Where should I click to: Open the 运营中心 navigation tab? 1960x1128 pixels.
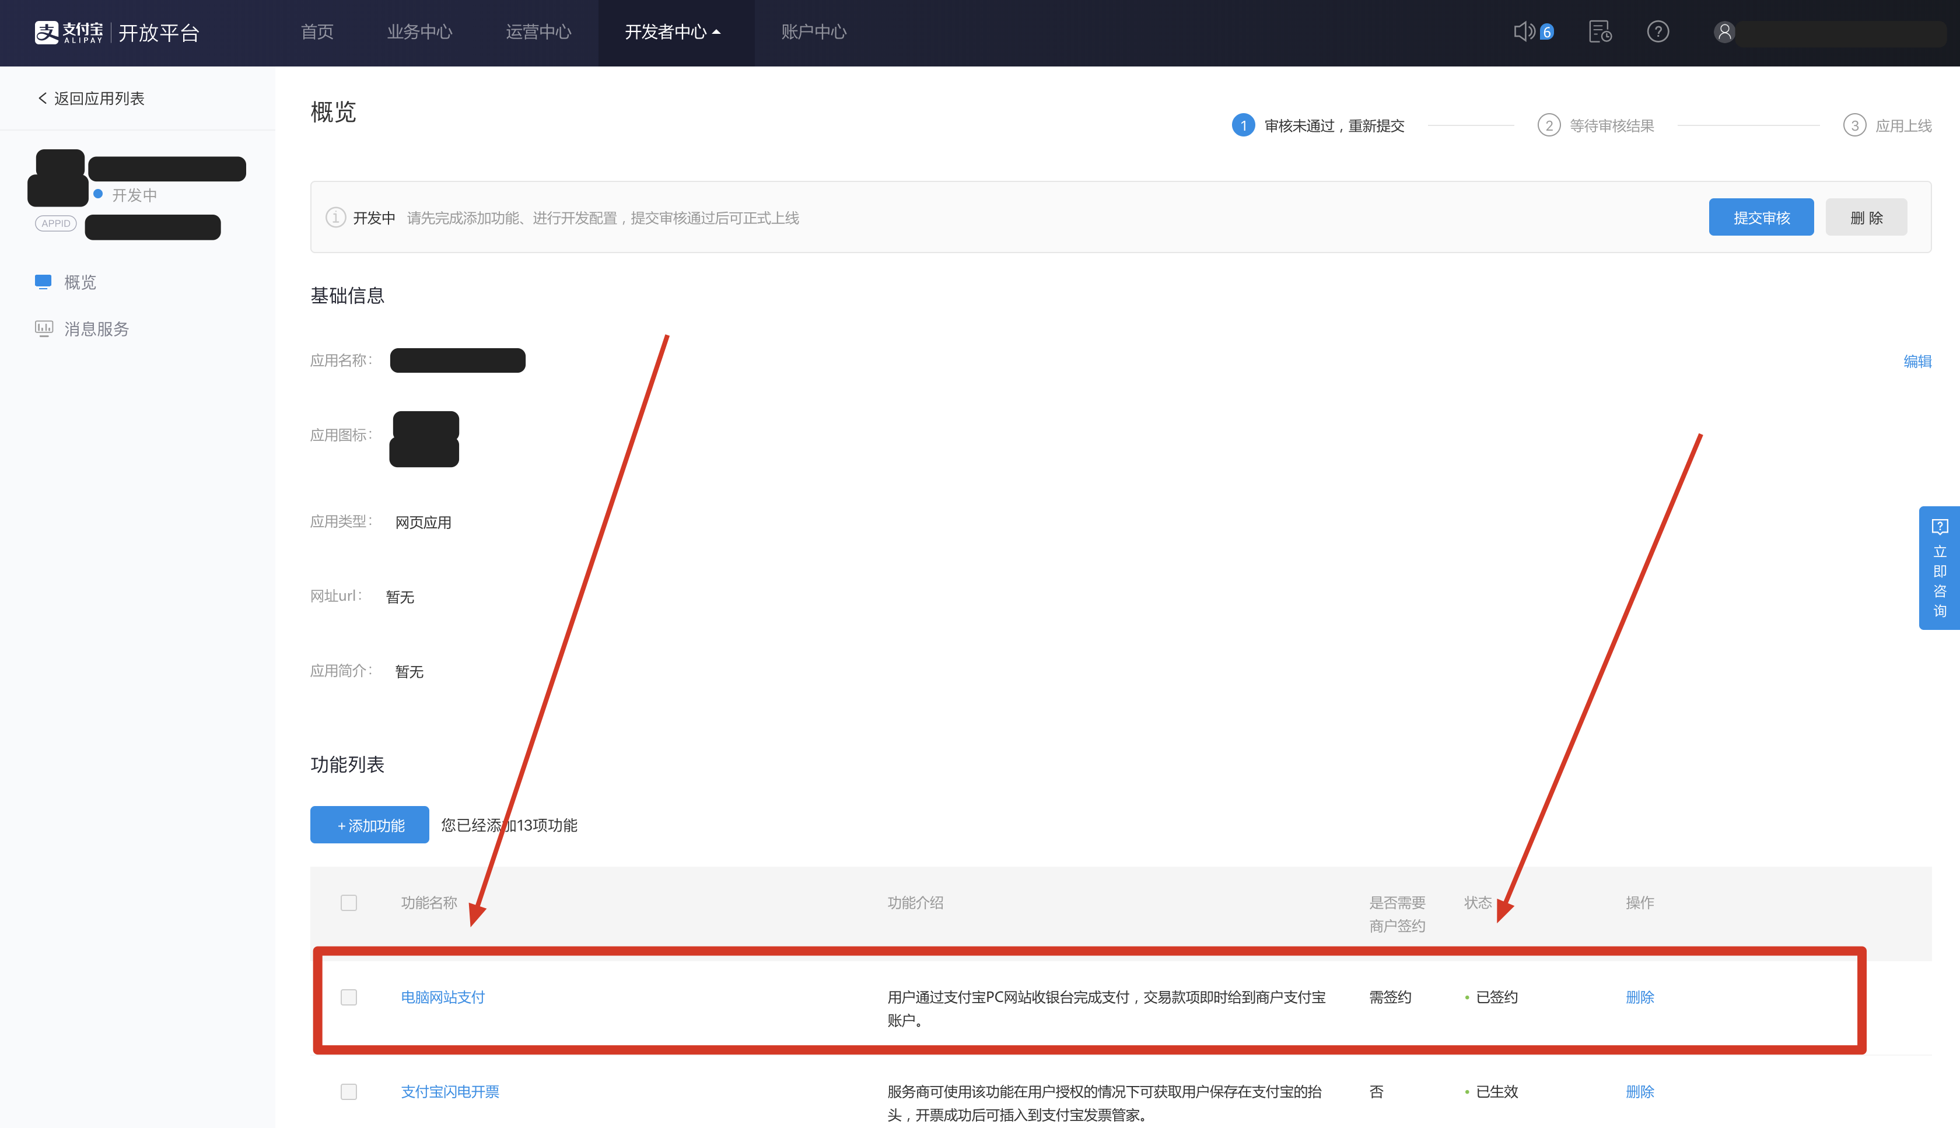tap(538, 31)
